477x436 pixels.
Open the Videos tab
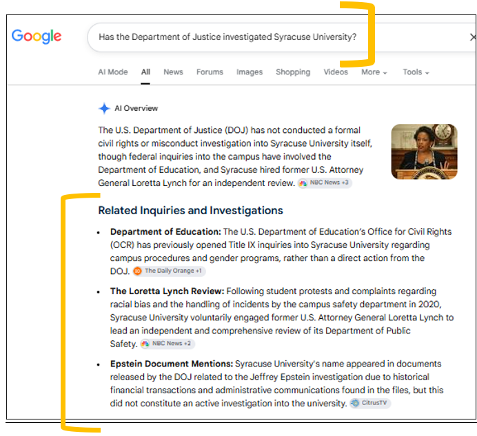coord(336,72)
